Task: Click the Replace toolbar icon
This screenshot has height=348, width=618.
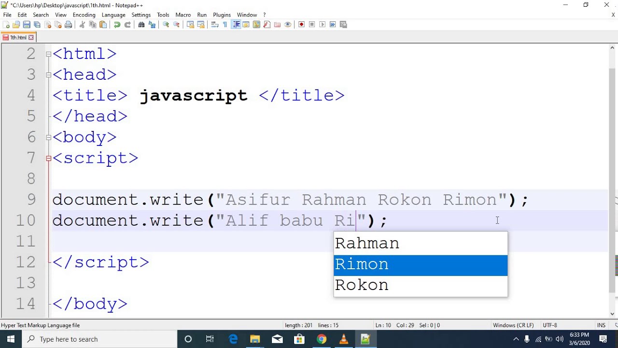Action: 152,24
